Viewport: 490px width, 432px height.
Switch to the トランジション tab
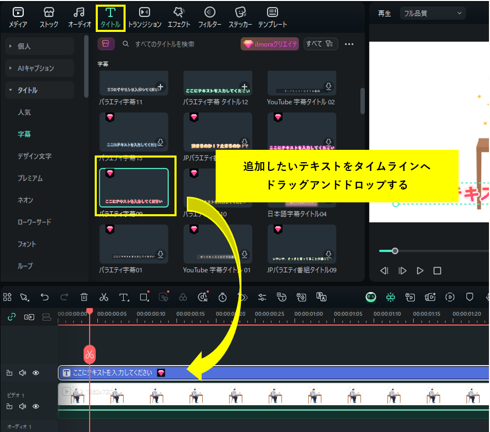[144, 15]
